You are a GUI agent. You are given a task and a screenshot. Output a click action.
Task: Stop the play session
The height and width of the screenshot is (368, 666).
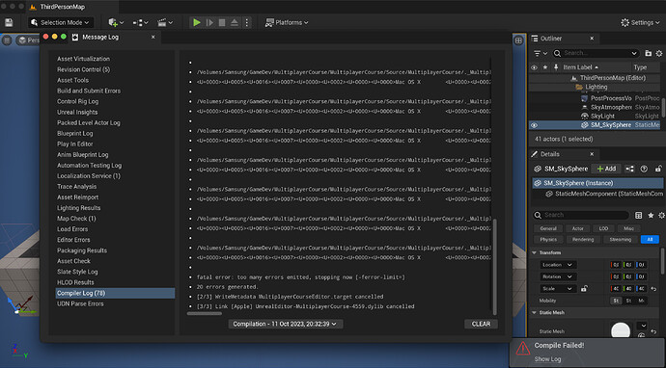pyautogui.click(x=222, y=22)
